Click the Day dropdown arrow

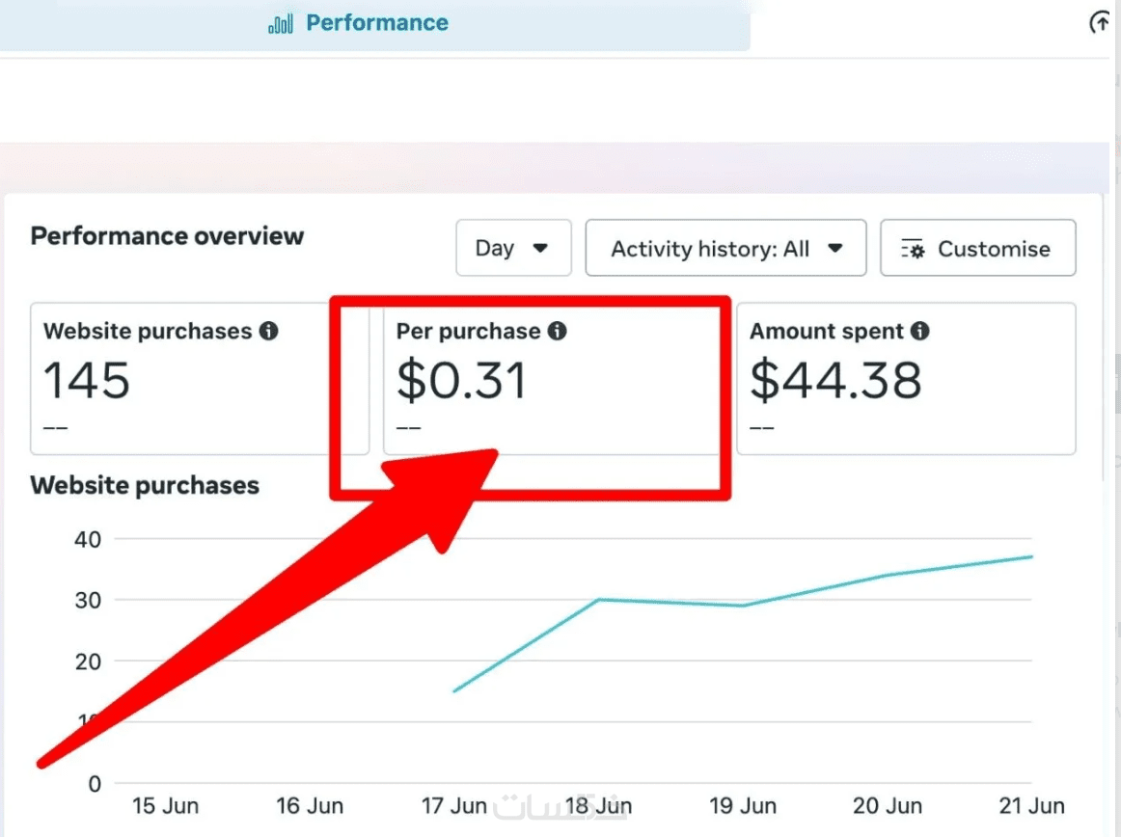click(540, 248)
